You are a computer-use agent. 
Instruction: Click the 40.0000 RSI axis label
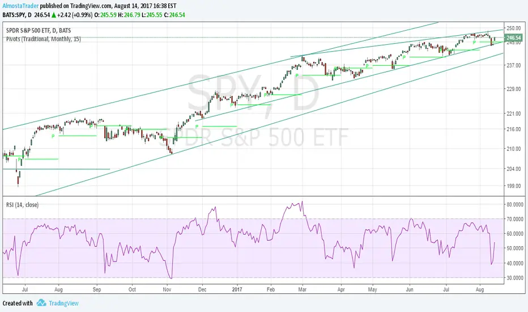coord(515,263)
